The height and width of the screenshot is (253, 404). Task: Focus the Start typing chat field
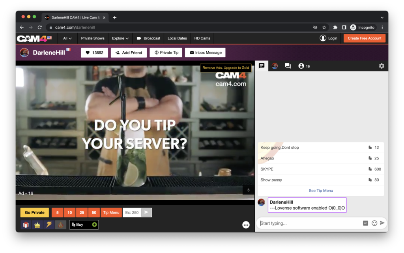(309, 223)
